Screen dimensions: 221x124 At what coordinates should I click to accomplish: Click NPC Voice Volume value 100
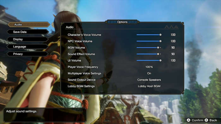(173, 41)
